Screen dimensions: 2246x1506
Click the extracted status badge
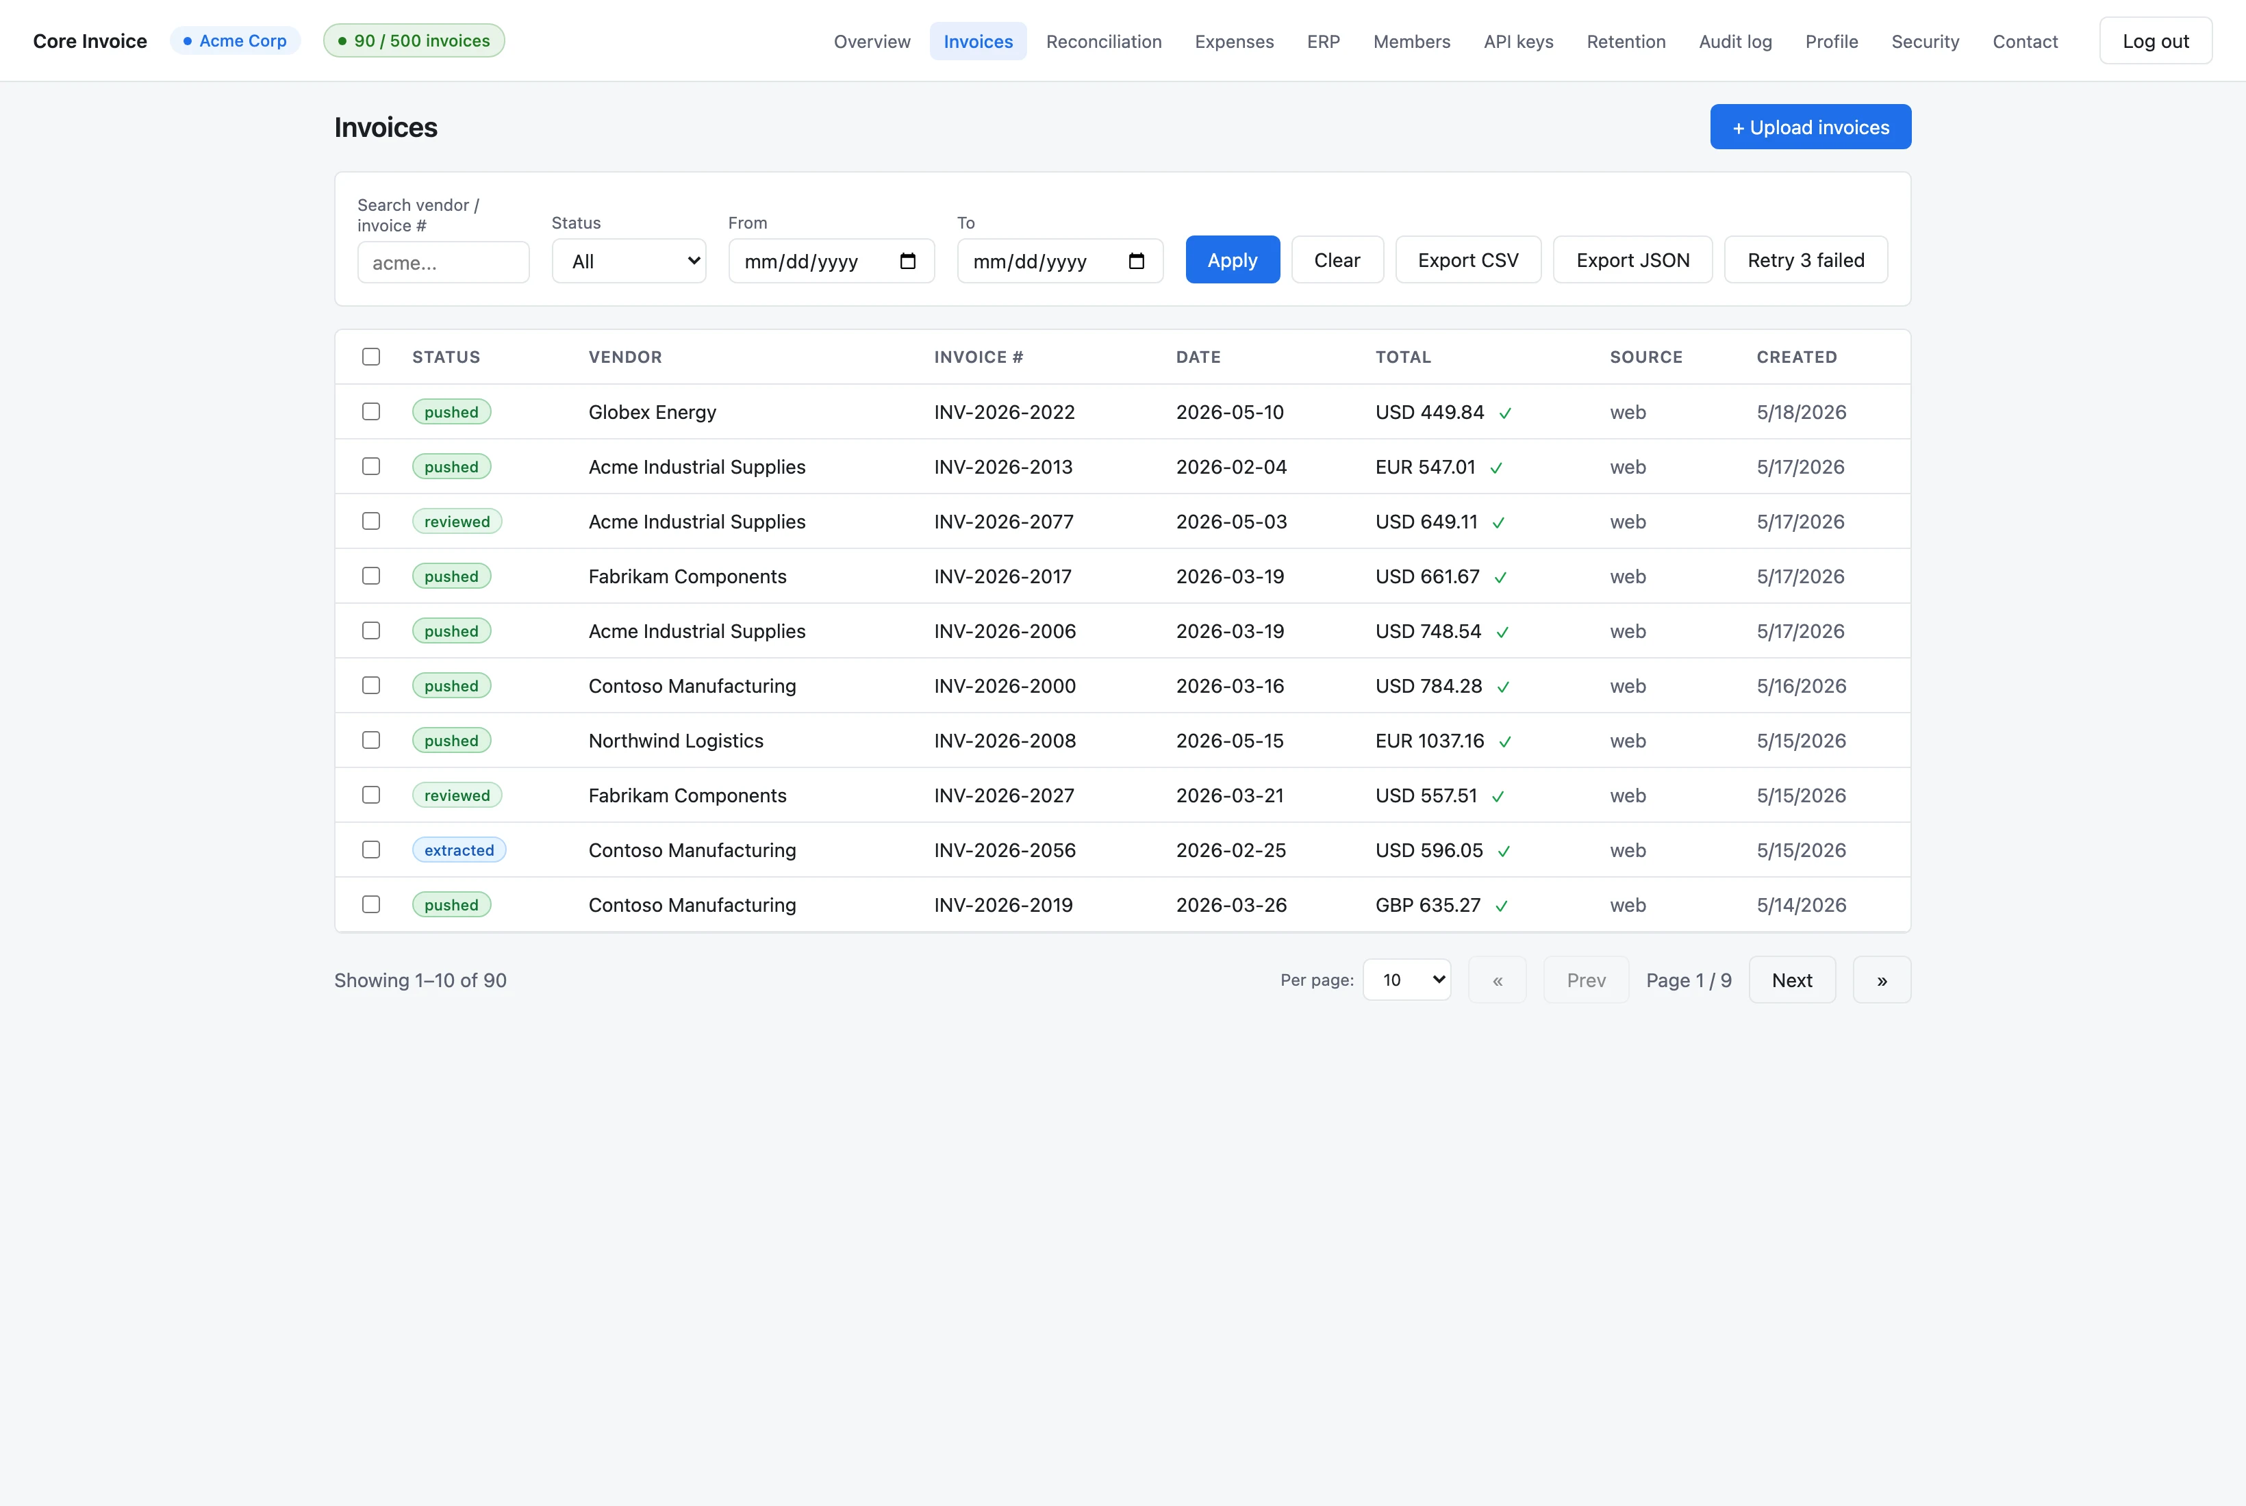pyautogui.click(x=459, y=850)
